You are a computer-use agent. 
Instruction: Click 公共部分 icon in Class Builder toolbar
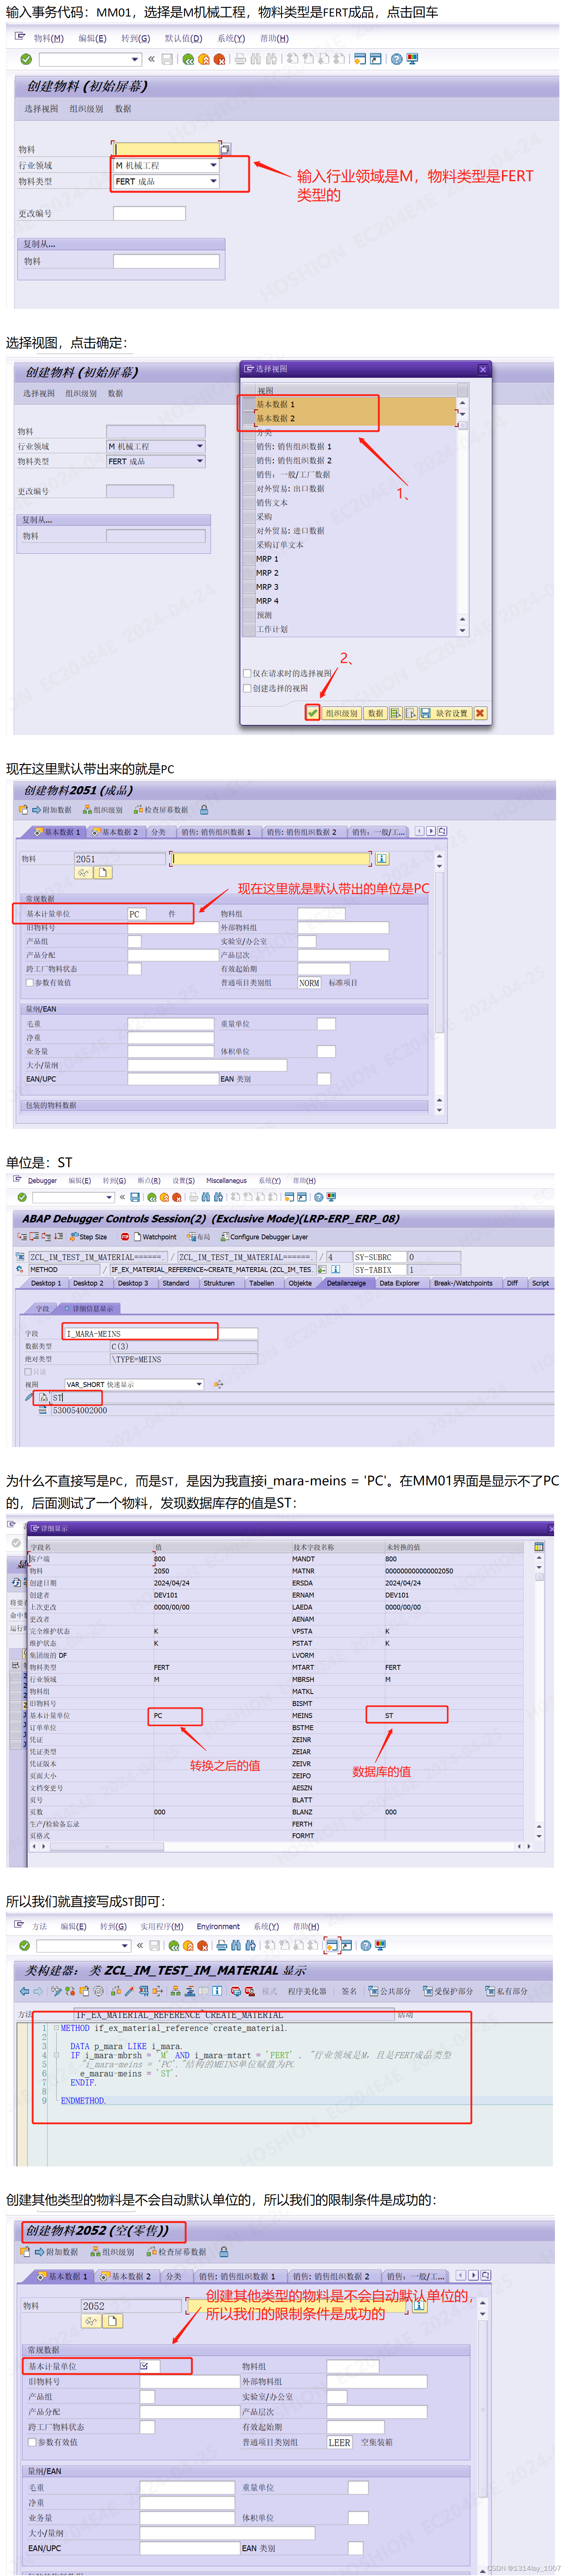click(372, 1991)
